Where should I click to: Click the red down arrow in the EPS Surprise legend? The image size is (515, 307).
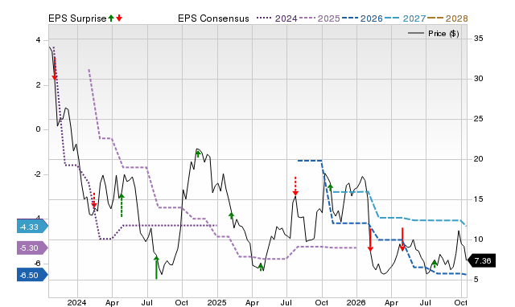[x=119, y=18]
